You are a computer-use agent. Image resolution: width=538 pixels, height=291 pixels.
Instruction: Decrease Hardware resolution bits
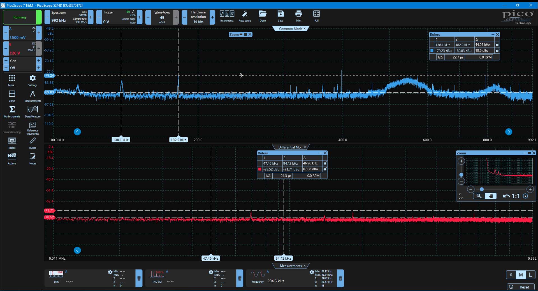coord(184,17)
